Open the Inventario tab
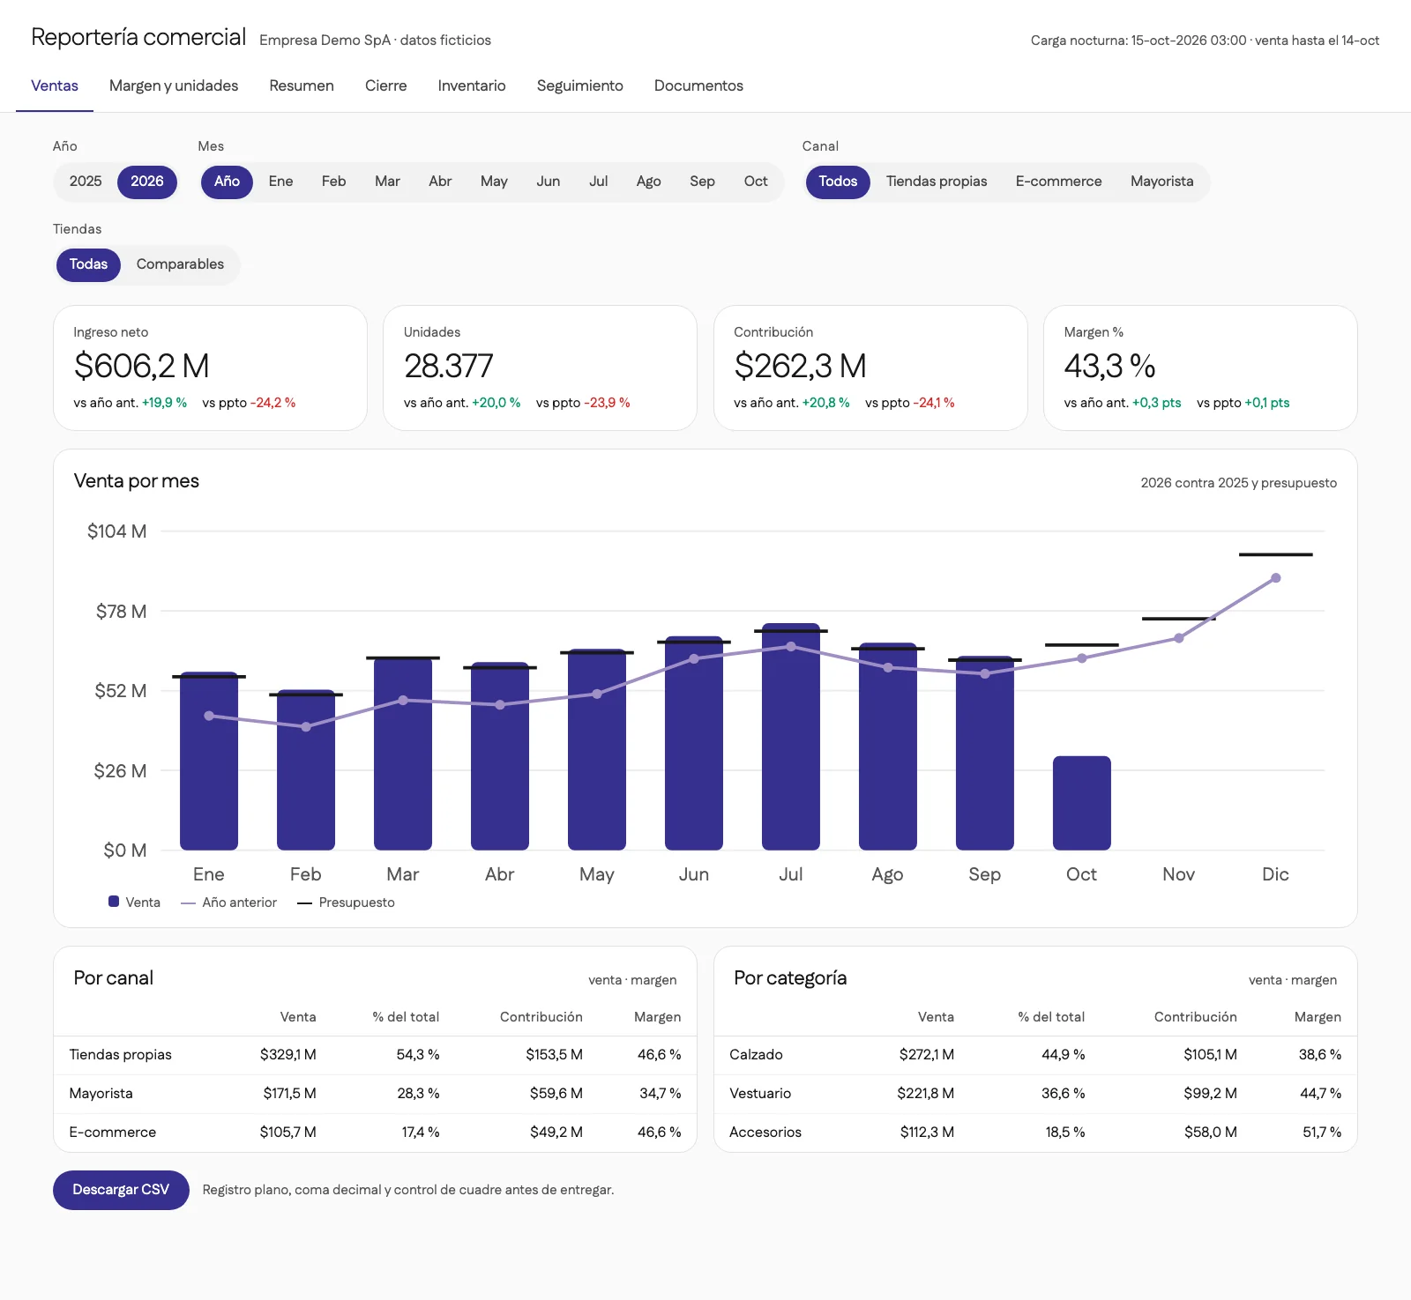Image resolution: width=1411 pixels, height=1300 pixels. coord(472,85)
